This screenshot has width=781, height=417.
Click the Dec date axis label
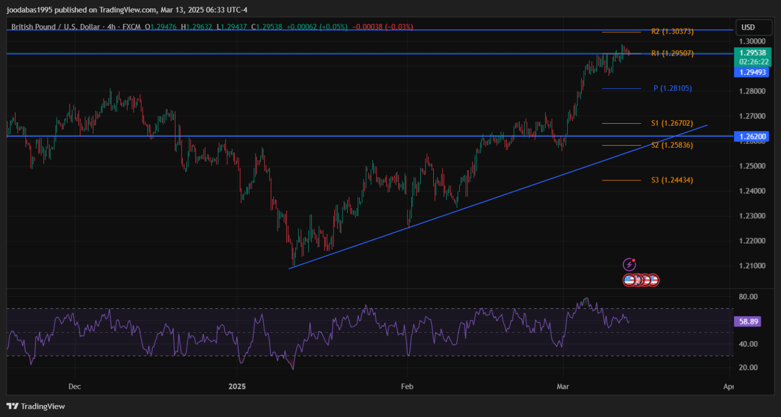click(x=75, y=387)
